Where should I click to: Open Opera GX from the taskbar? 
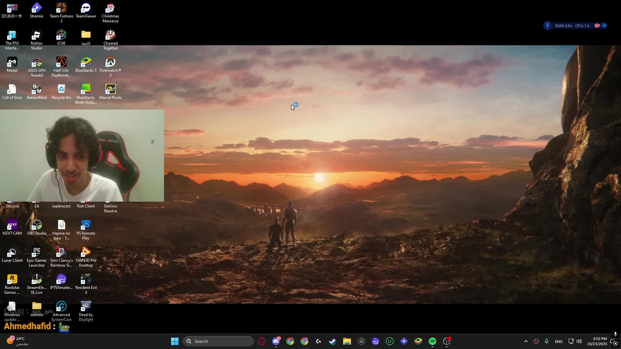262,341
